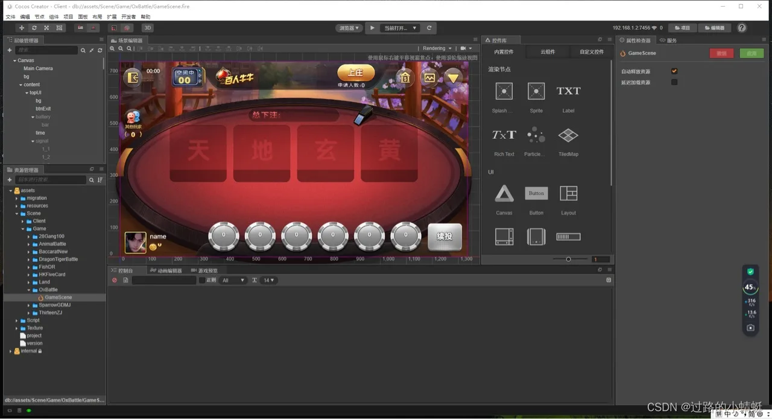The width and height of the screenshot is (772, 419).
Task: Enable the 延迟加载资源 checkbox
Action: pos(674,82)
